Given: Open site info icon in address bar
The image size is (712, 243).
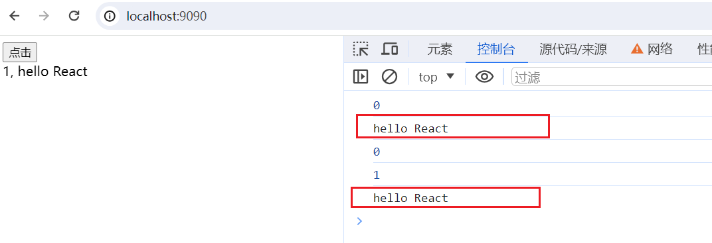Looking at the screenshot, I should tap(110, 17).
